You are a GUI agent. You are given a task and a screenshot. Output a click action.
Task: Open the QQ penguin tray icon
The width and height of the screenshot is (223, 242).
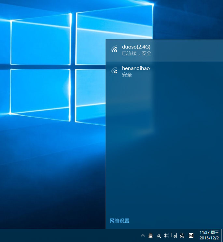150,235
